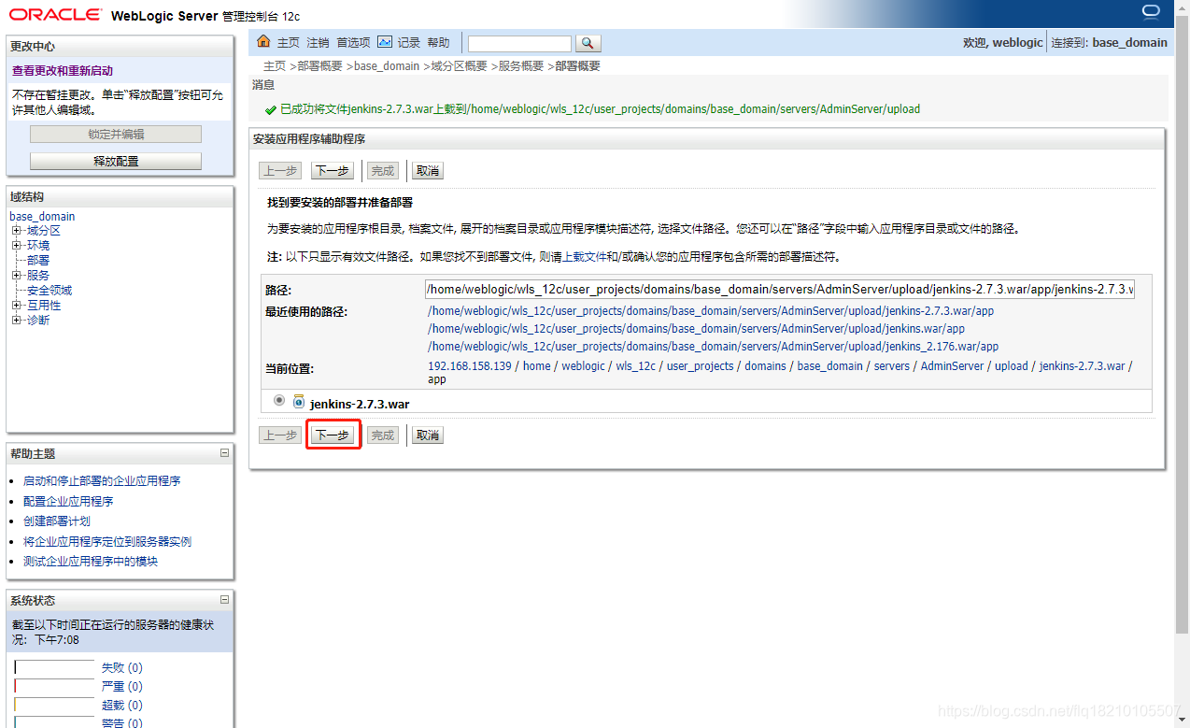The width and height of the screenshot is (1190, 728).
Task: Open help topic 配置企业应用程序
Action: point(68,502)
